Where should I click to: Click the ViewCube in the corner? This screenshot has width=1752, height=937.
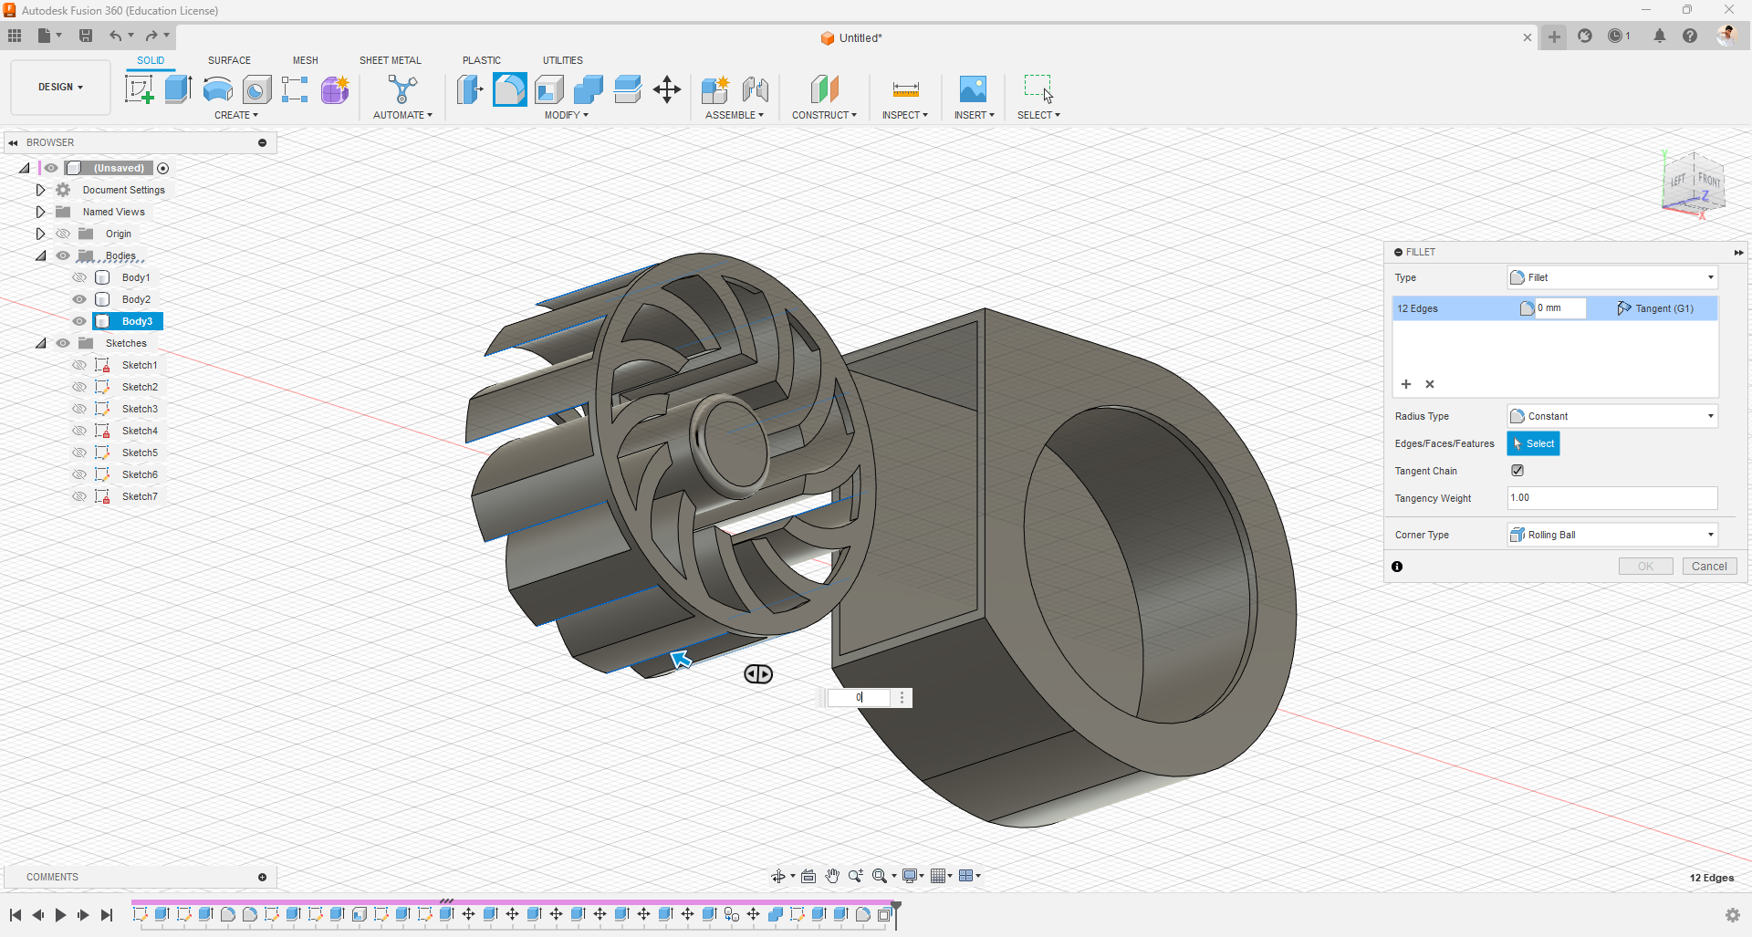1695,185
